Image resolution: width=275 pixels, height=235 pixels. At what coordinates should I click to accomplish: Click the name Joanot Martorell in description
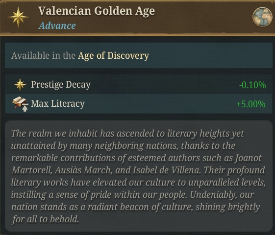point(137,164)
